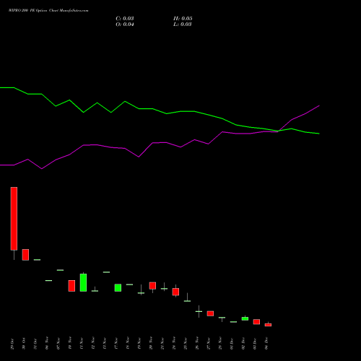Click the 04 Nov date label
This screenshot has width=361, height=361.
[x=47, y=343]
